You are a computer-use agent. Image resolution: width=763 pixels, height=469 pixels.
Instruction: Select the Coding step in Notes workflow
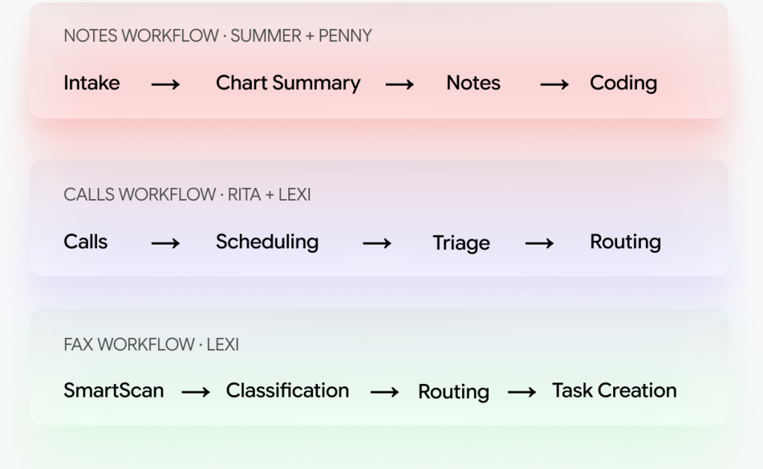tap(623, 83)
